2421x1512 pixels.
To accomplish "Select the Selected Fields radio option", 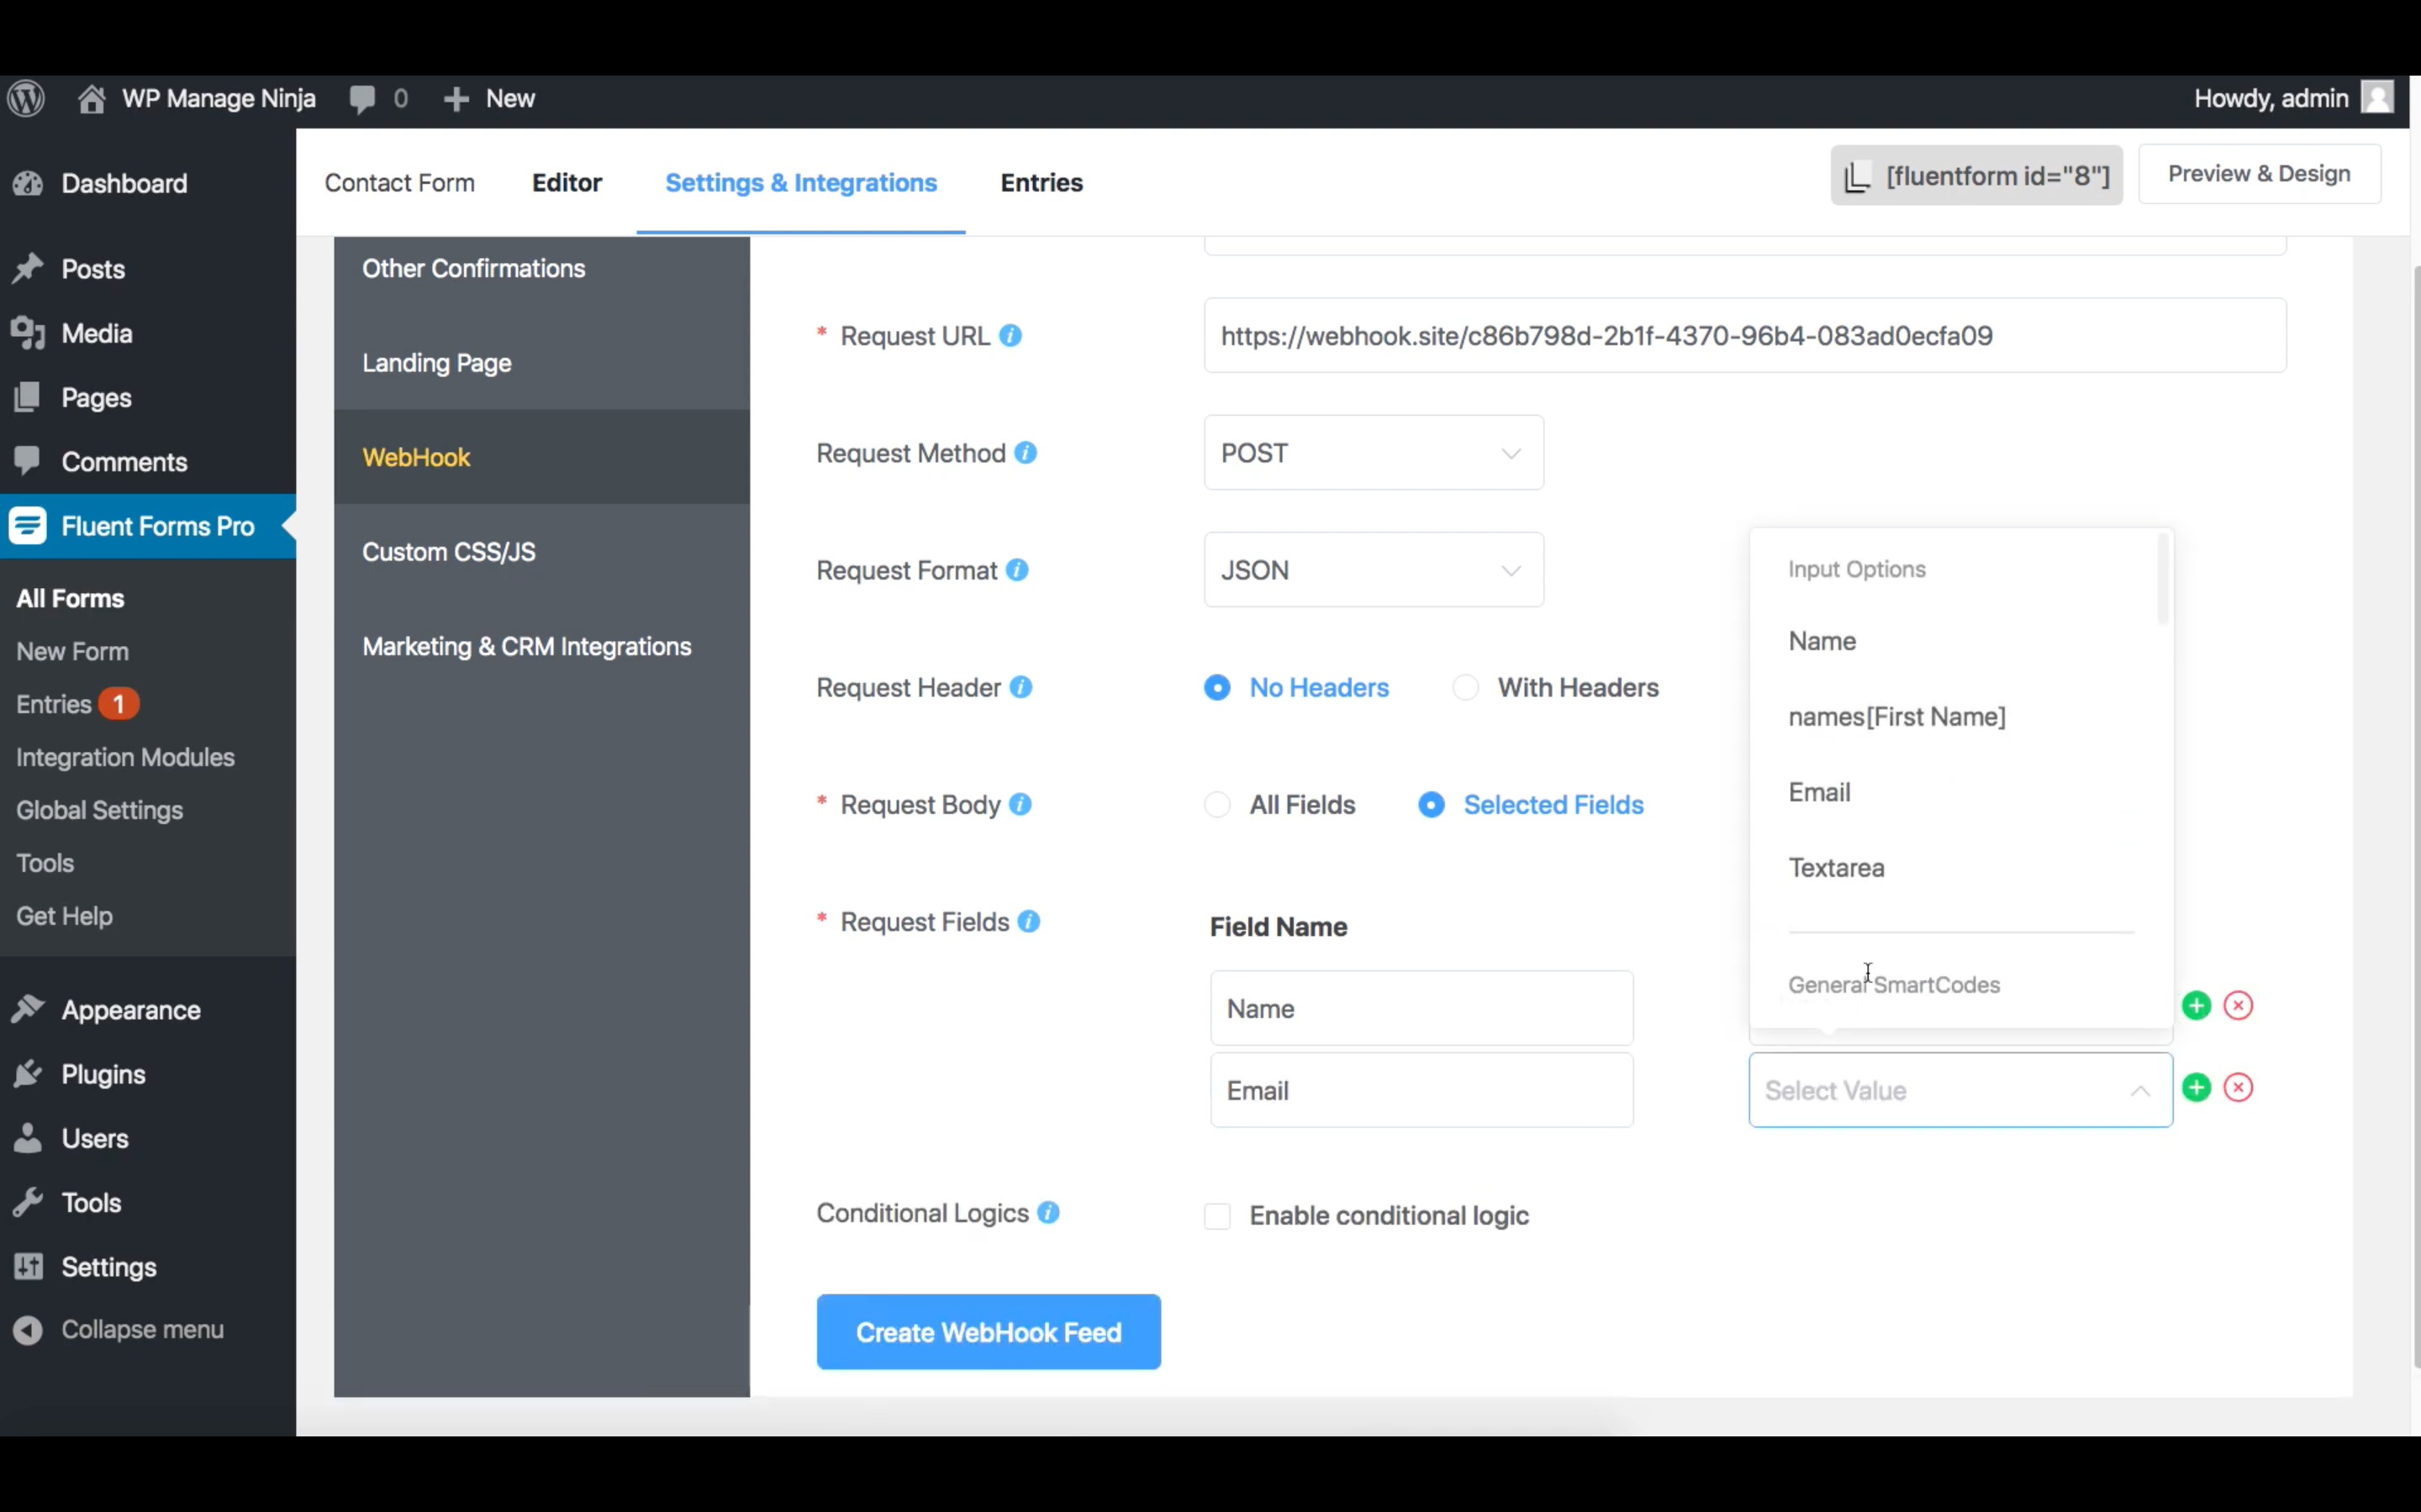I will tap(1431, 805).
